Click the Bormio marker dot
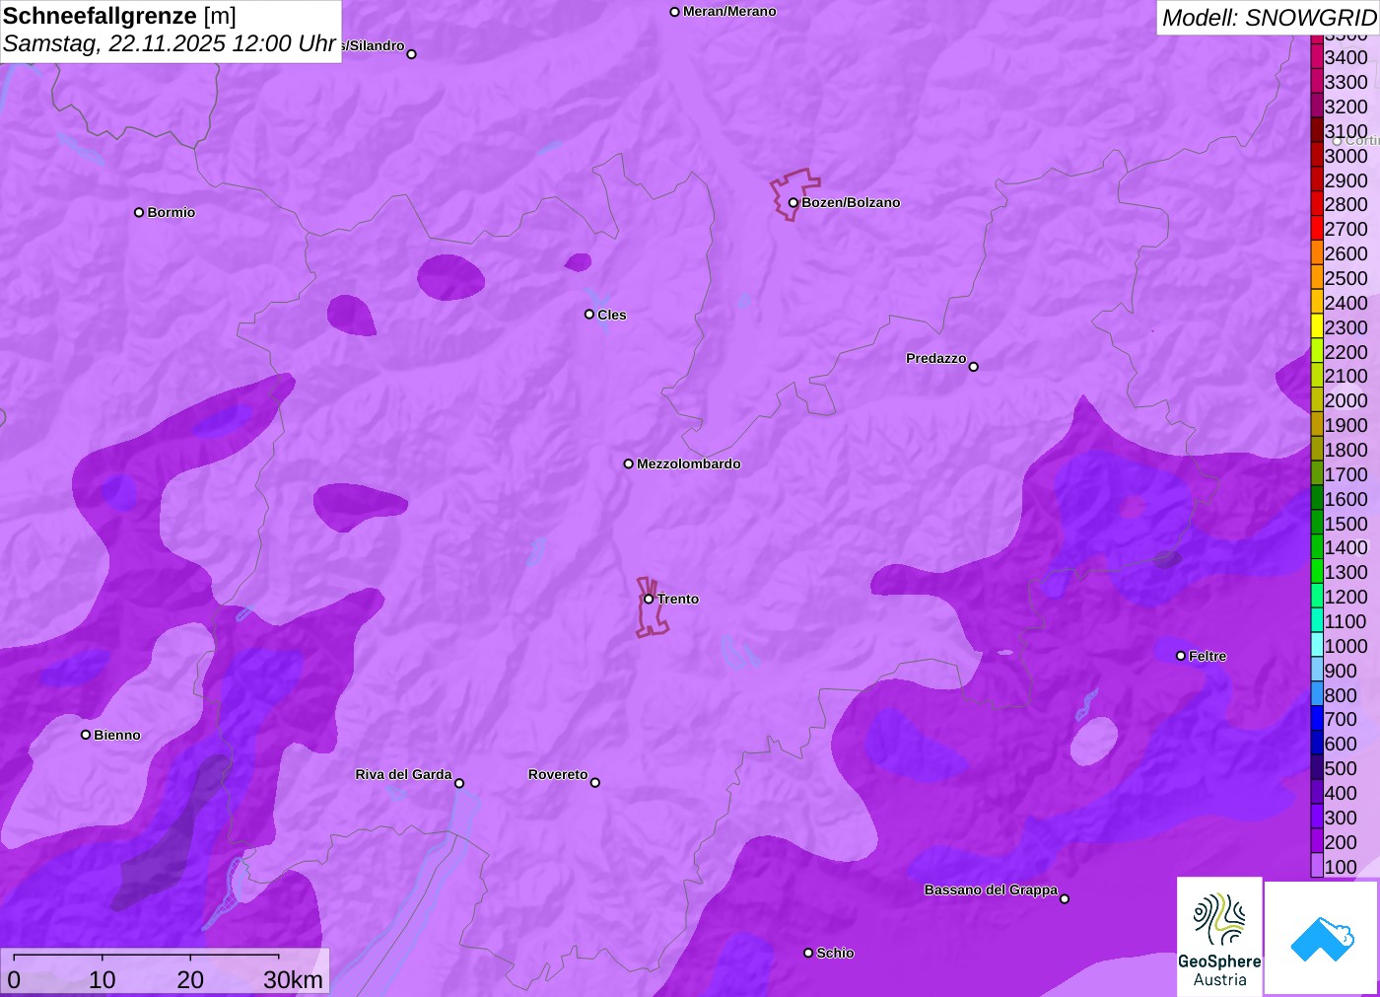The image size is (1380, 997). click(139, 212)
